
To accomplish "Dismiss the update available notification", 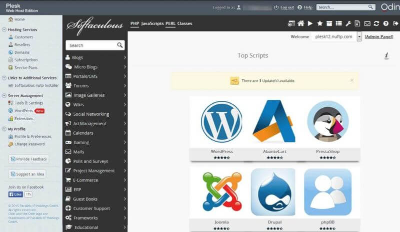I will (351, 80).
